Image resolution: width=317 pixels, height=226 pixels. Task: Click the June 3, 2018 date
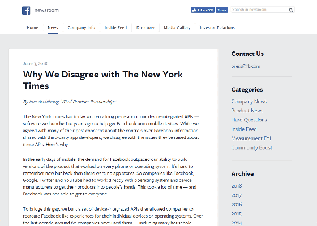(35, 63)
